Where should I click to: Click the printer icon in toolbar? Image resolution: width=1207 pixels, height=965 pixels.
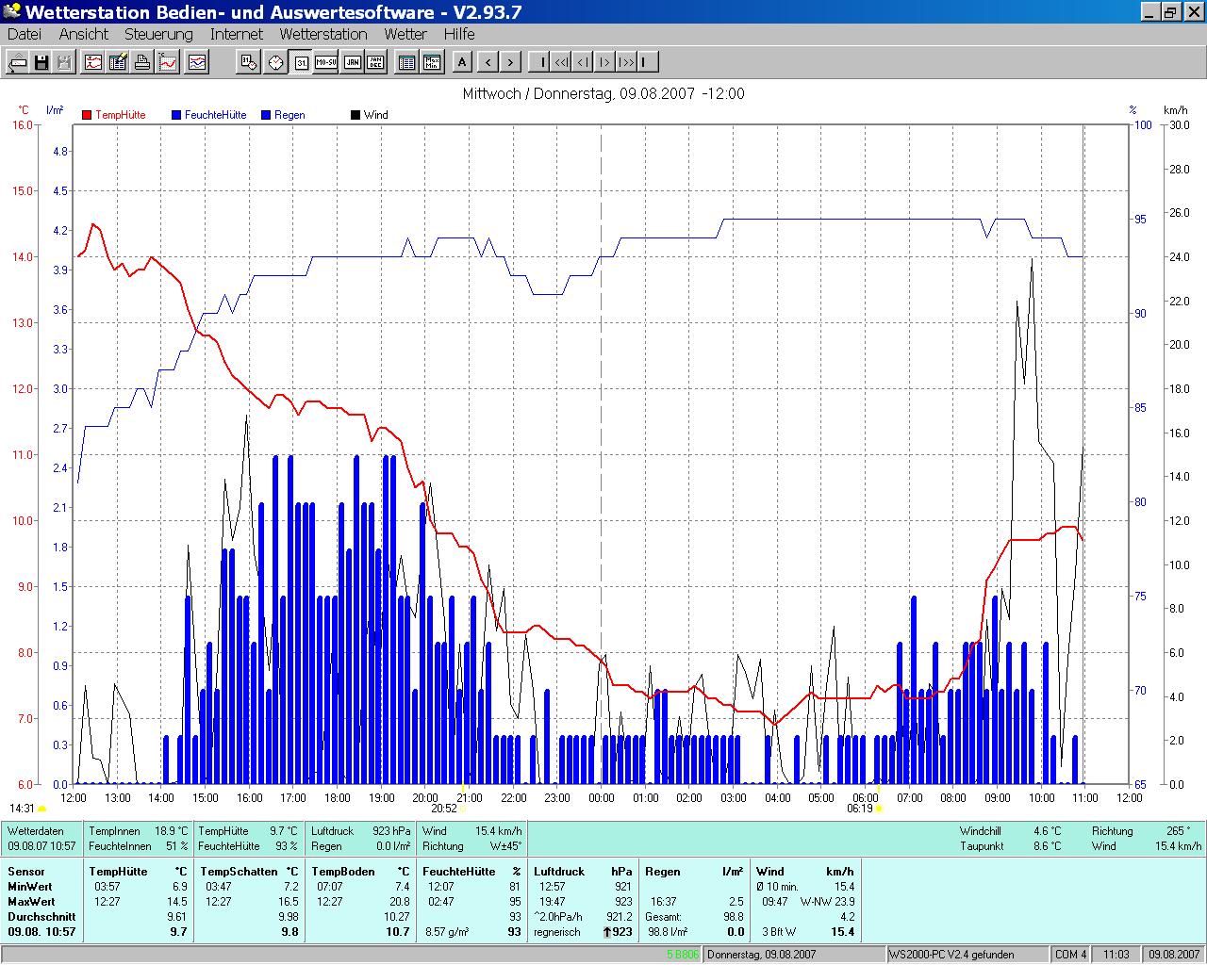pos(142,63)
